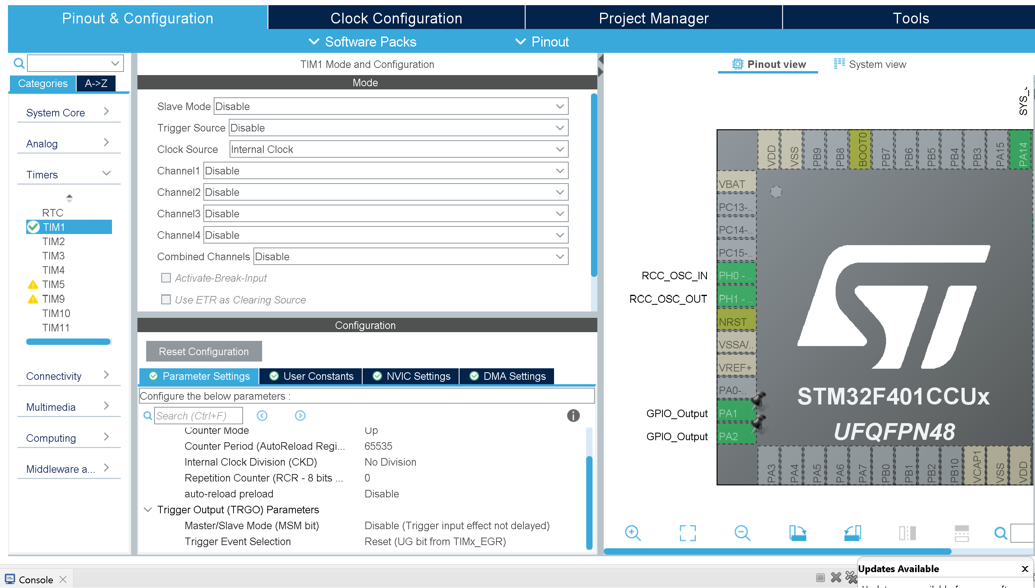
Task: Open the Trigger Source dropdown
Action: coord(398,128)
